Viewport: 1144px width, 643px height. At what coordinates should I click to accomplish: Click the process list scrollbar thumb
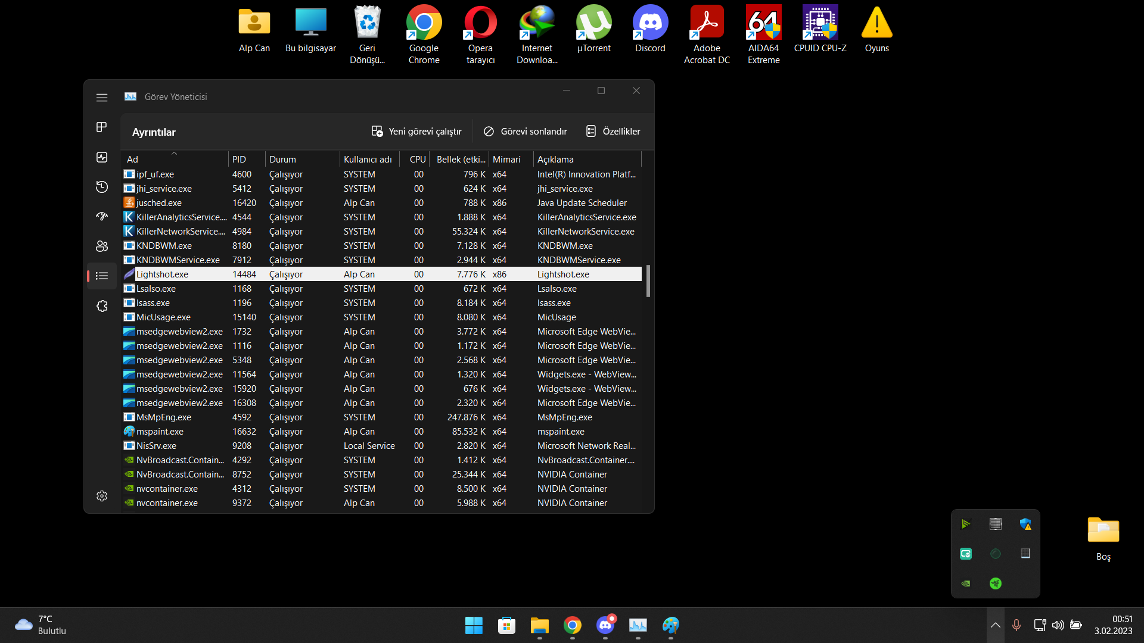[x=648, y=281]
